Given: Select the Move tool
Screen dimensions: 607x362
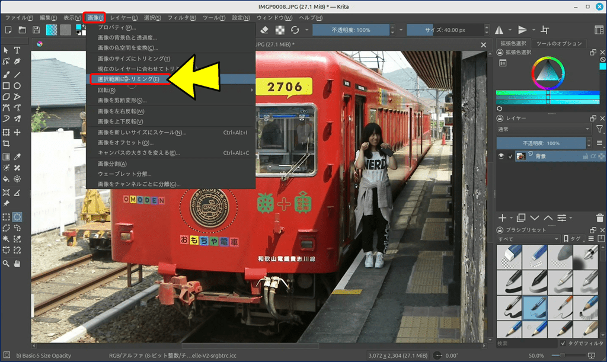Looking at the screenshot, I should coord(17,132).
